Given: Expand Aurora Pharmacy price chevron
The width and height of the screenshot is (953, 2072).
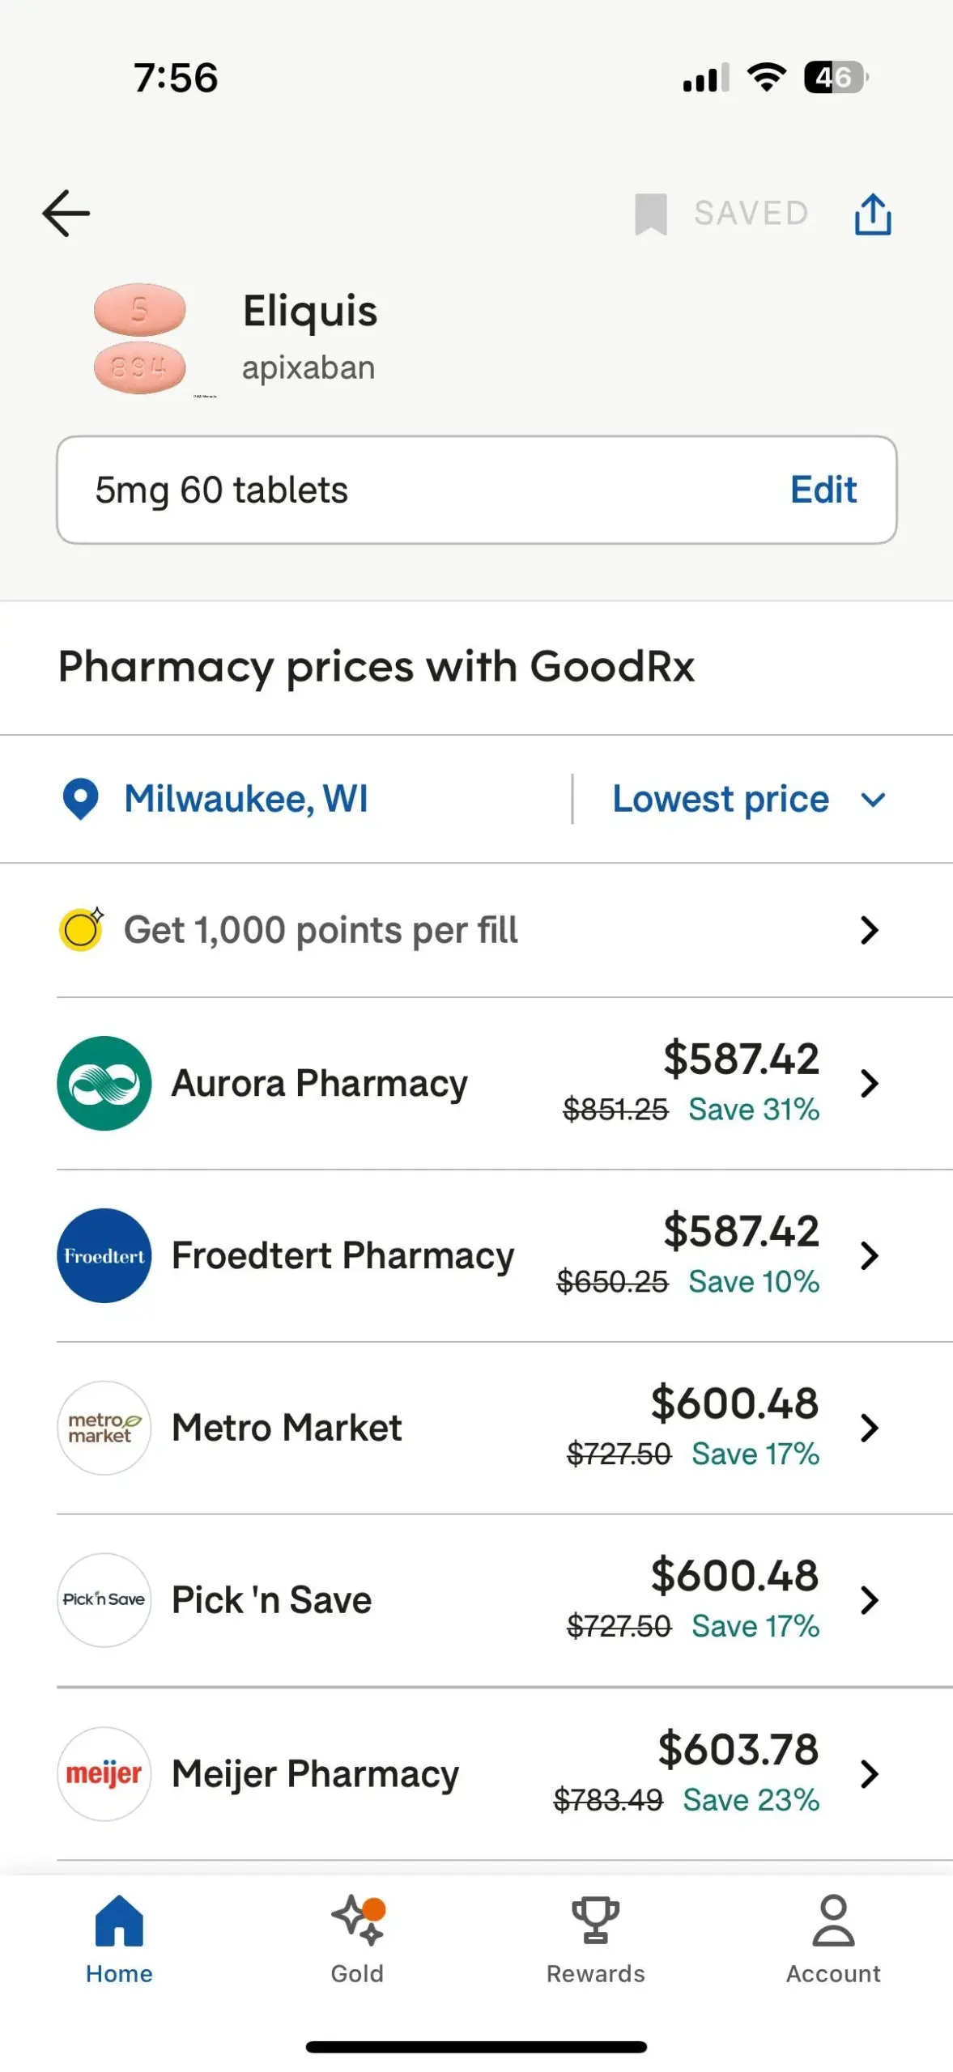Looking at the screenshot, I should click(870, 1083).
